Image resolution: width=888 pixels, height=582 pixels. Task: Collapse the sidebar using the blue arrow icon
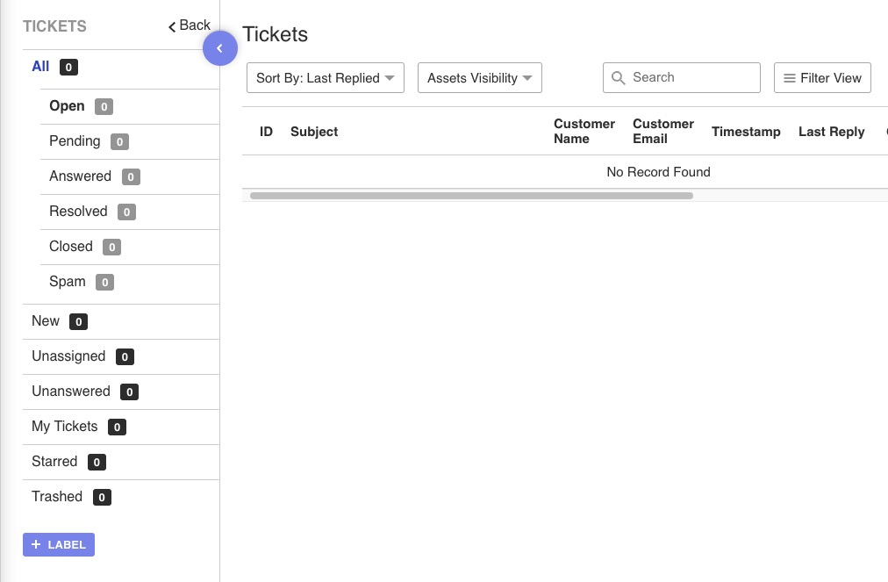tap(220, 48)
